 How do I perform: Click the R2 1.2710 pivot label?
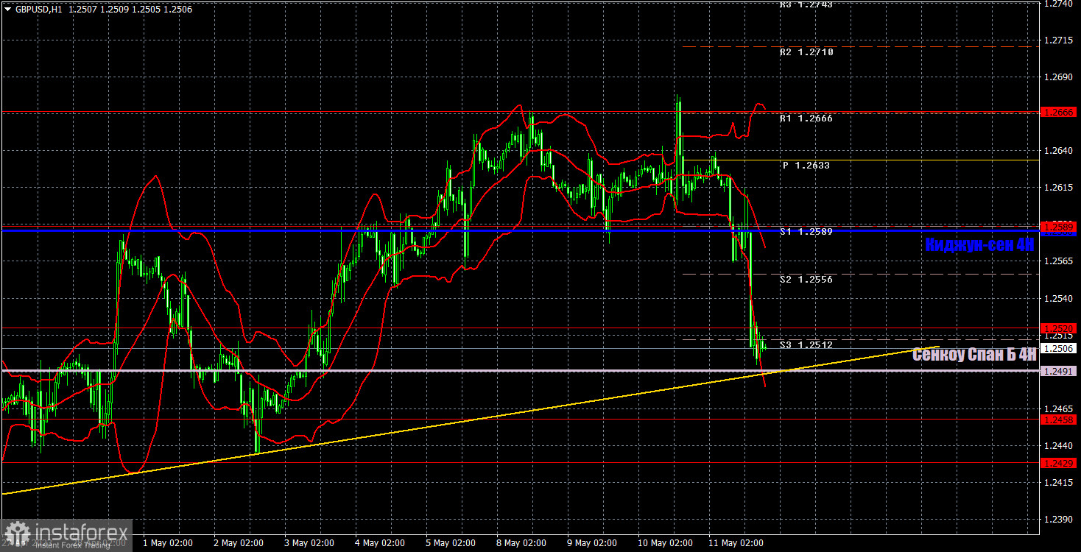[807, 52]
